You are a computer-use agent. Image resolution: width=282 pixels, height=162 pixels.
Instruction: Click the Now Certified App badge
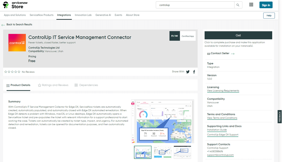(182, 36)
